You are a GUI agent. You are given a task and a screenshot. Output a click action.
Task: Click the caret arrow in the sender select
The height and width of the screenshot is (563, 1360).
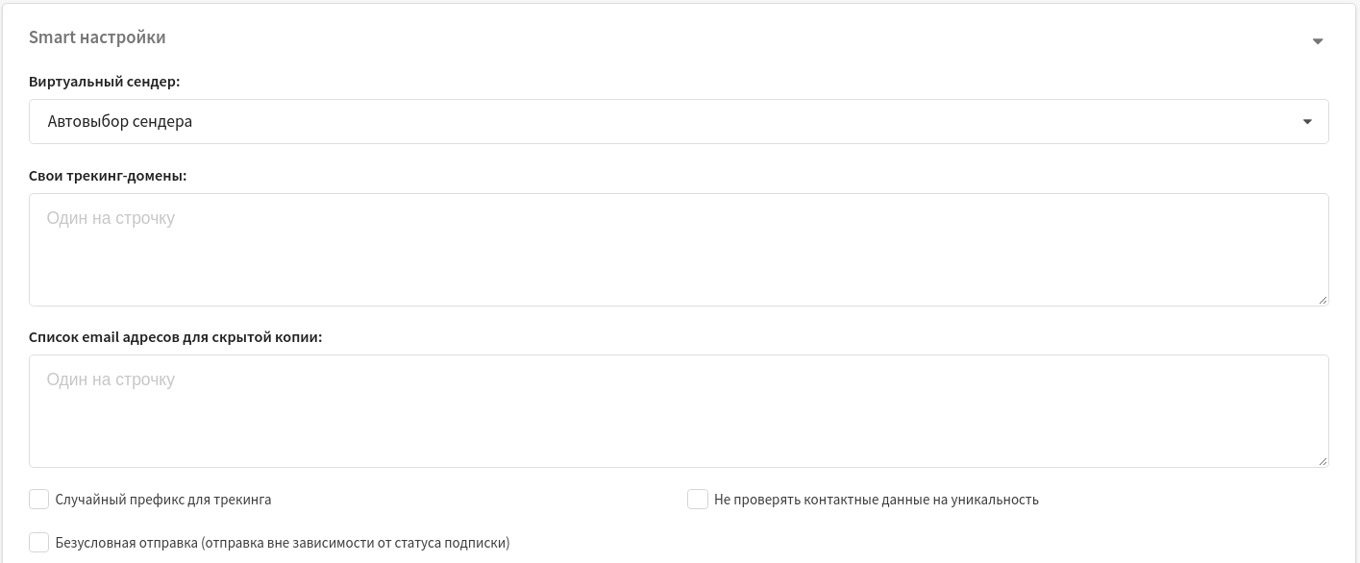pos(1307,122)
